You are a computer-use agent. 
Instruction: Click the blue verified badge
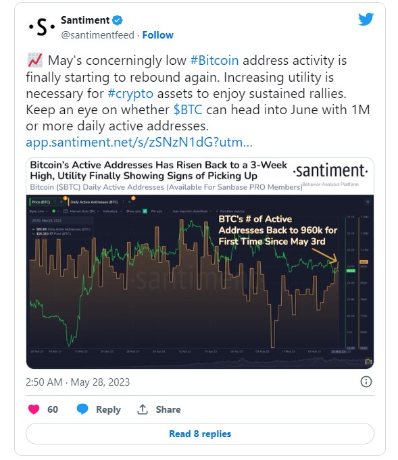tap(118, 20)
